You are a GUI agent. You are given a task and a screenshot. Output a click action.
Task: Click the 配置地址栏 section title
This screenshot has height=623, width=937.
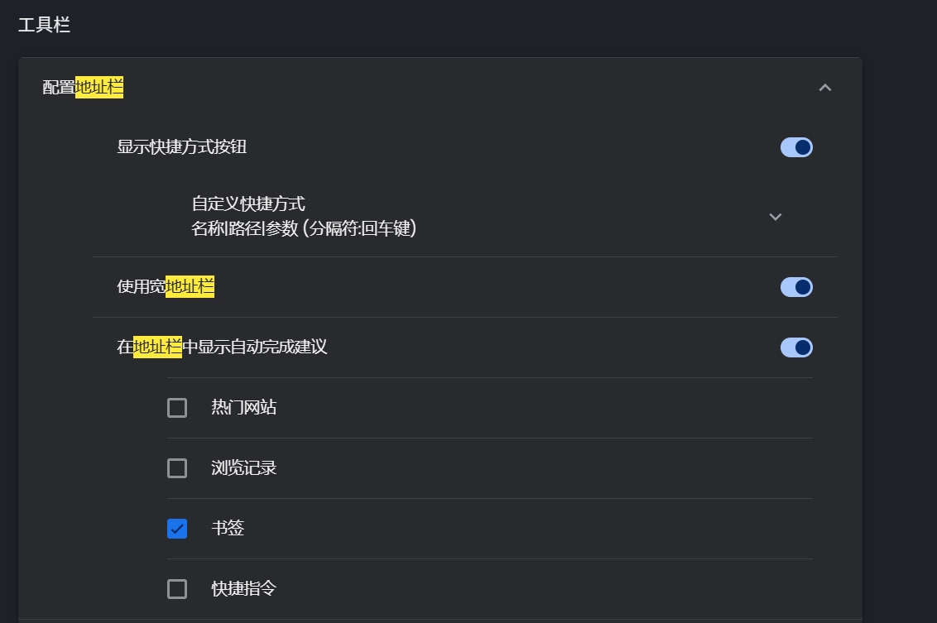pyautogui.click(x=83, y=88)
